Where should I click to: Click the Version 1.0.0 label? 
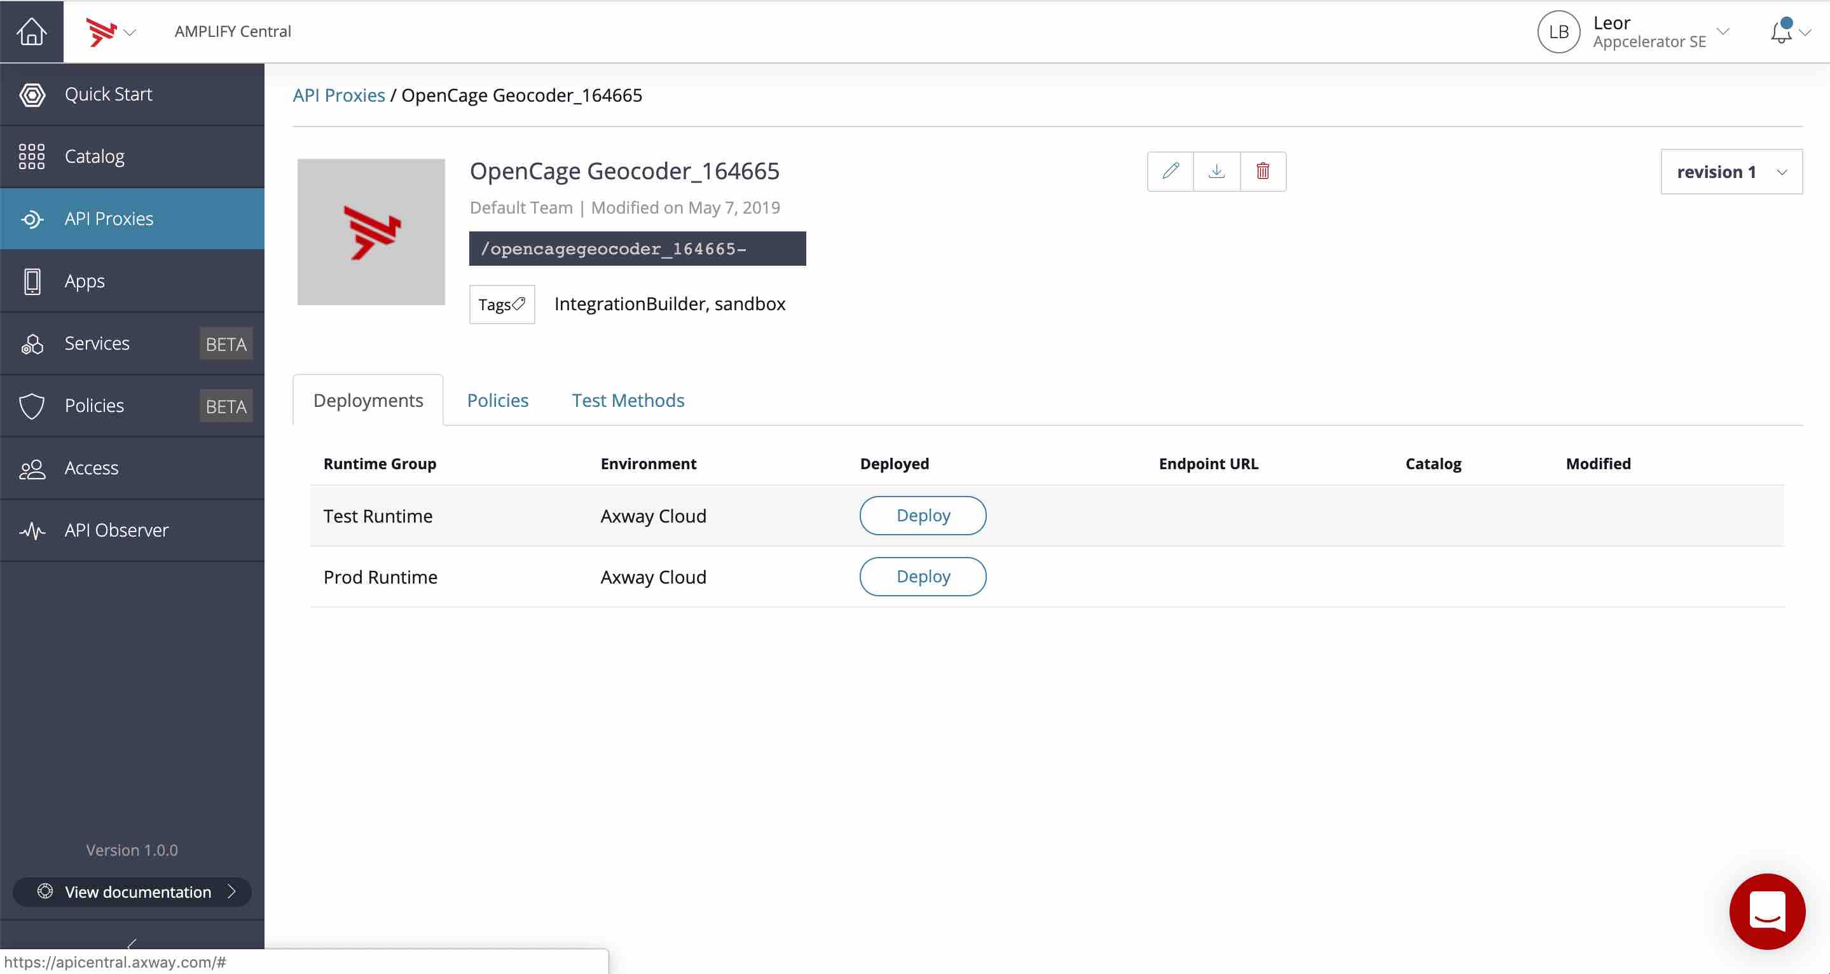[x=132, y=849]
